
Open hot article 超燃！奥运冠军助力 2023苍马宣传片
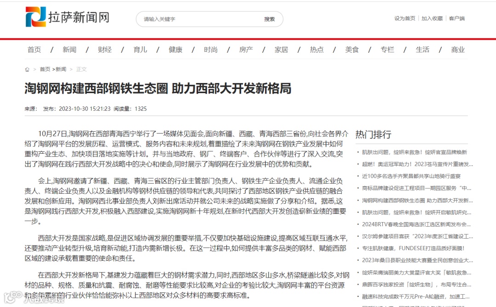click(417, 164)
